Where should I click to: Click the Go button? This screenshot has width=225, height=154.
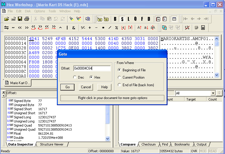click(x=67, y=87)
